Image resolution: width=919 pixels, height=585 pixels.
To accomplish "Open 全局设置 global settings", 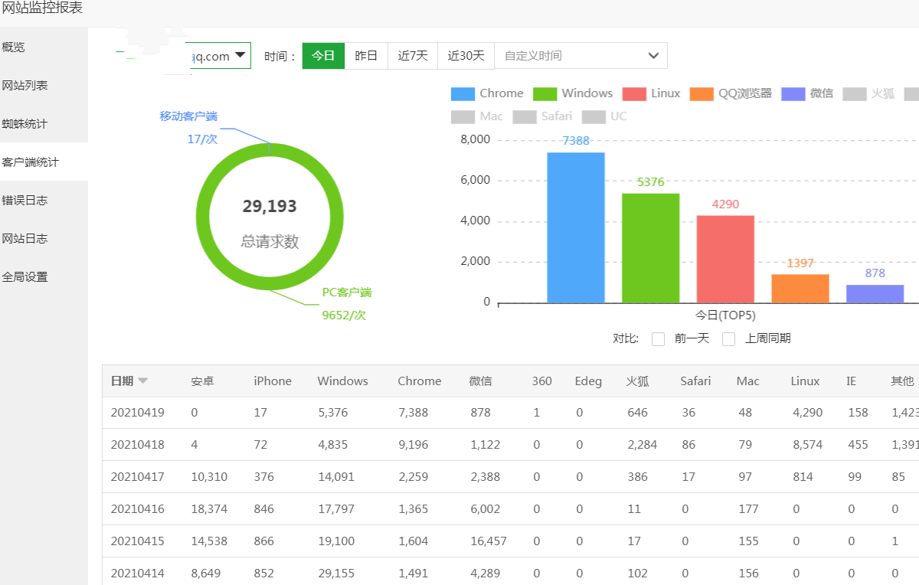I will tap(44, 277).
